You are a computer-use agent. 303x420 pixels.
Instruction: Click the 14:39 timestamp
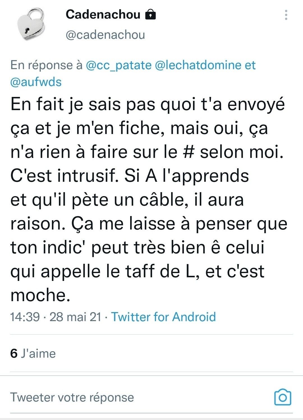pyautogui.click(x=25, y=317)
